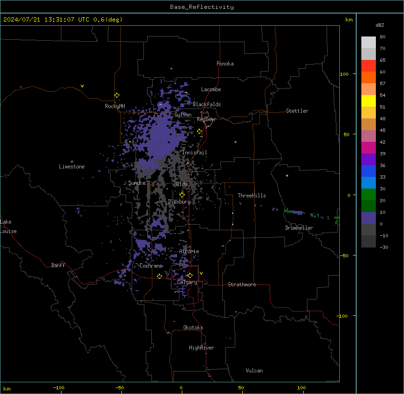Click the RedDeer city label
Screen dimensions: 404x394
pos(206,119)
